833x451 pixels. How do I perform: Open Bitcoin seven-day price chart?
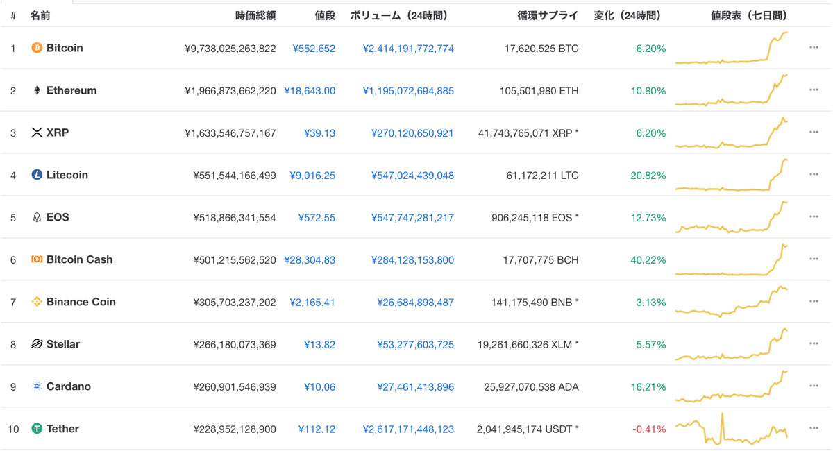tap(732, 48)
